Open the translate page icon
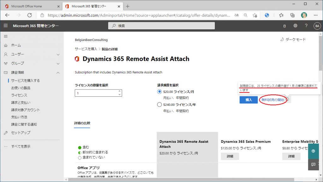This screenshot has width=323, height=182. point(237,15)
